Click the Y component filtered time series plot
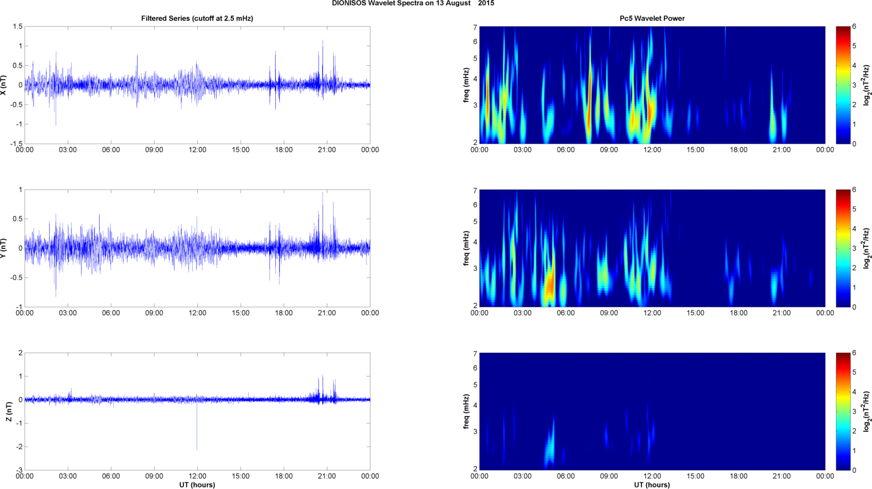872x489 pixels. [x=197, y=248]
